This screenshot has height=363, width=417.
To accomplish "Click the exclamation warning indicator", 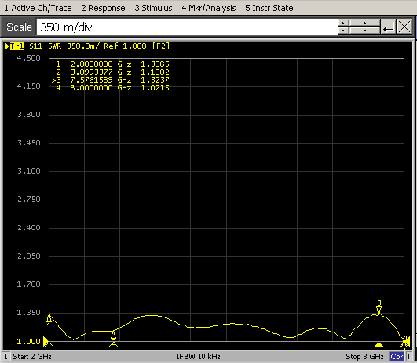I will 409,357.
